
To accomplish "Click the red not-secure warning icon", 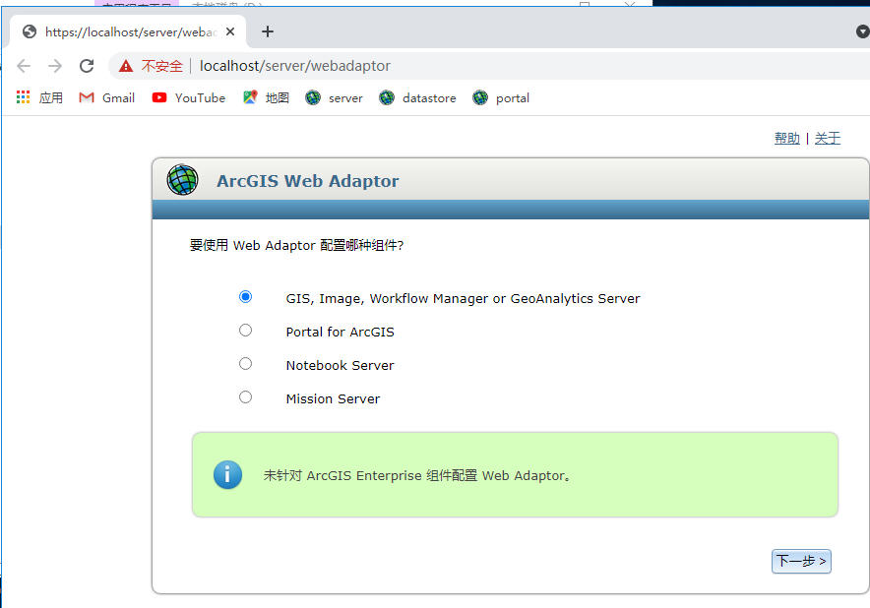I will click(x=126, y=66).
